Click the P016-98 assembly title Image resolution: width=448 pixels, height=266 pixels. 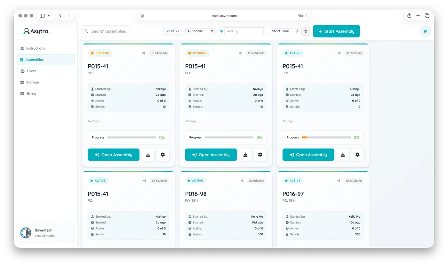tap(196, 194)
